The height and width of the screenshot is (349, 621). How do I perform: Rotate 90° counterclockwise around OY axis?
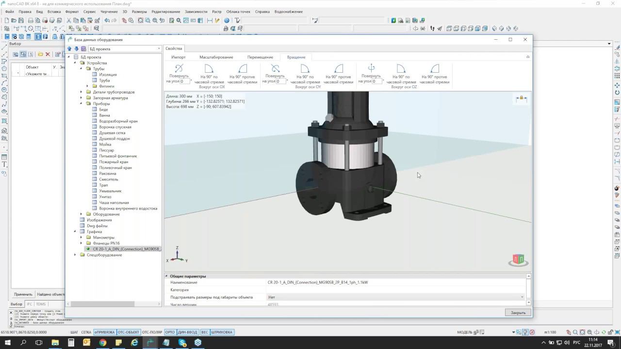click(338, 69)
